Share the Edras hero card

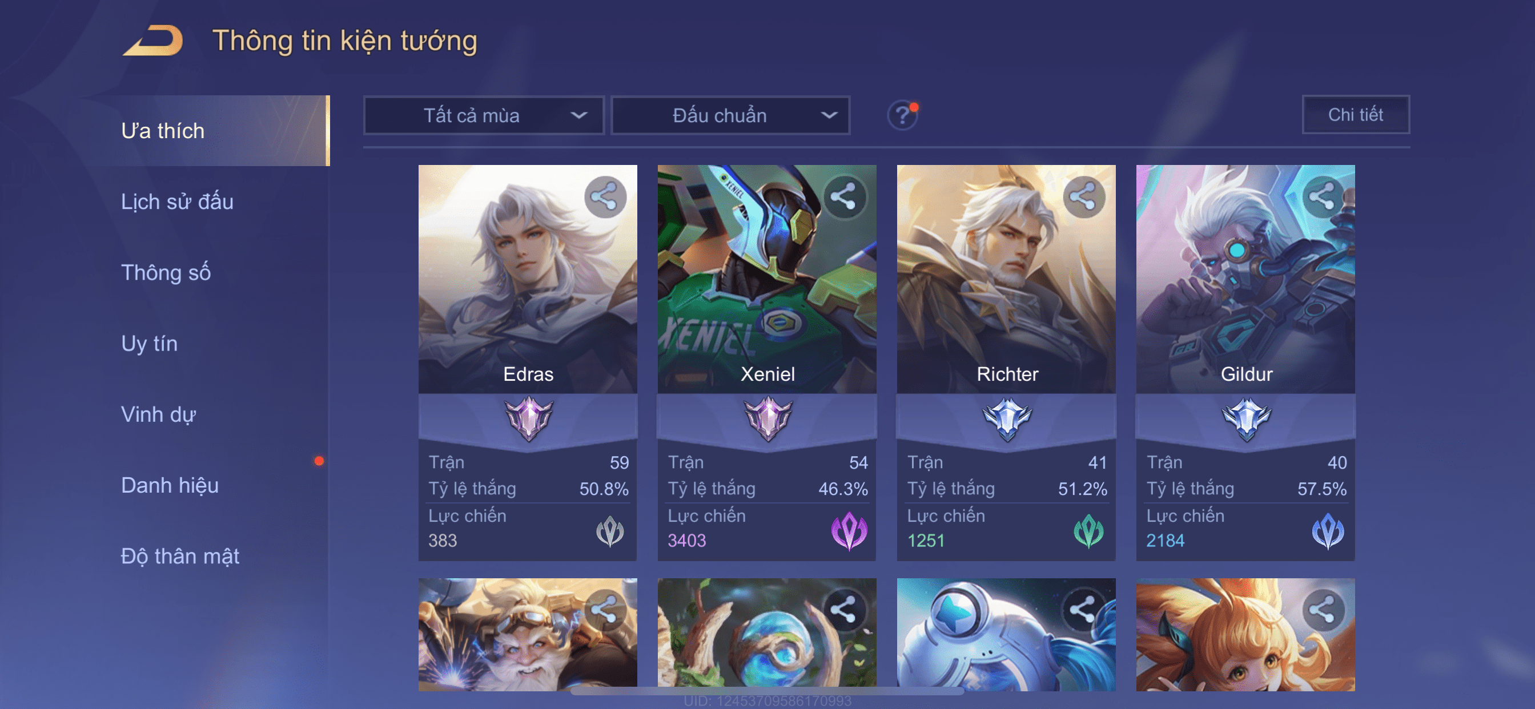click(604, 196)
